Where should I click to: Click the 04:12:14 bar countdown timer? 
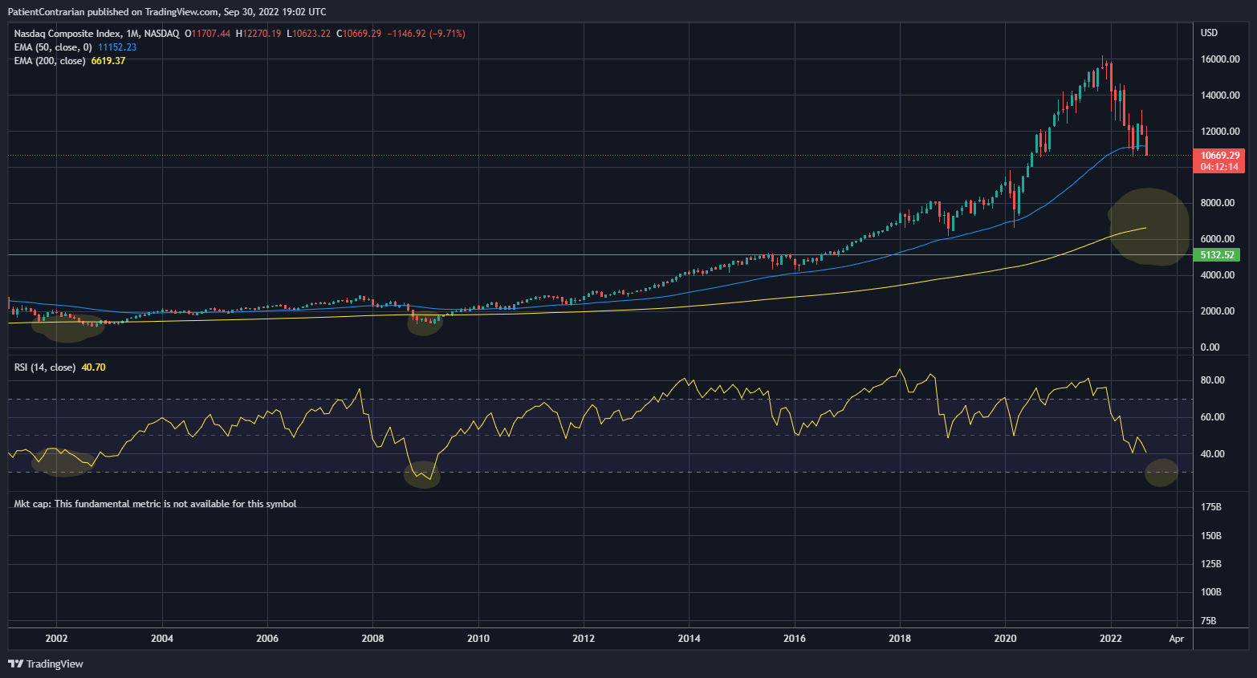coord(1220,167)
